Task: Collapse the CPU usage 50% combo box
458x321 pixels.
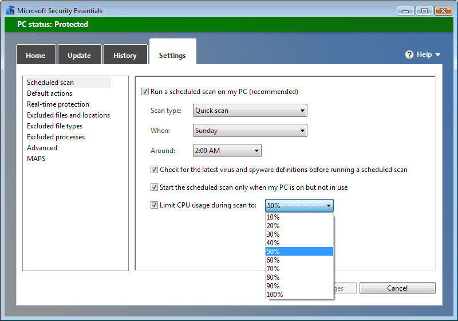Action: point(299,206)
